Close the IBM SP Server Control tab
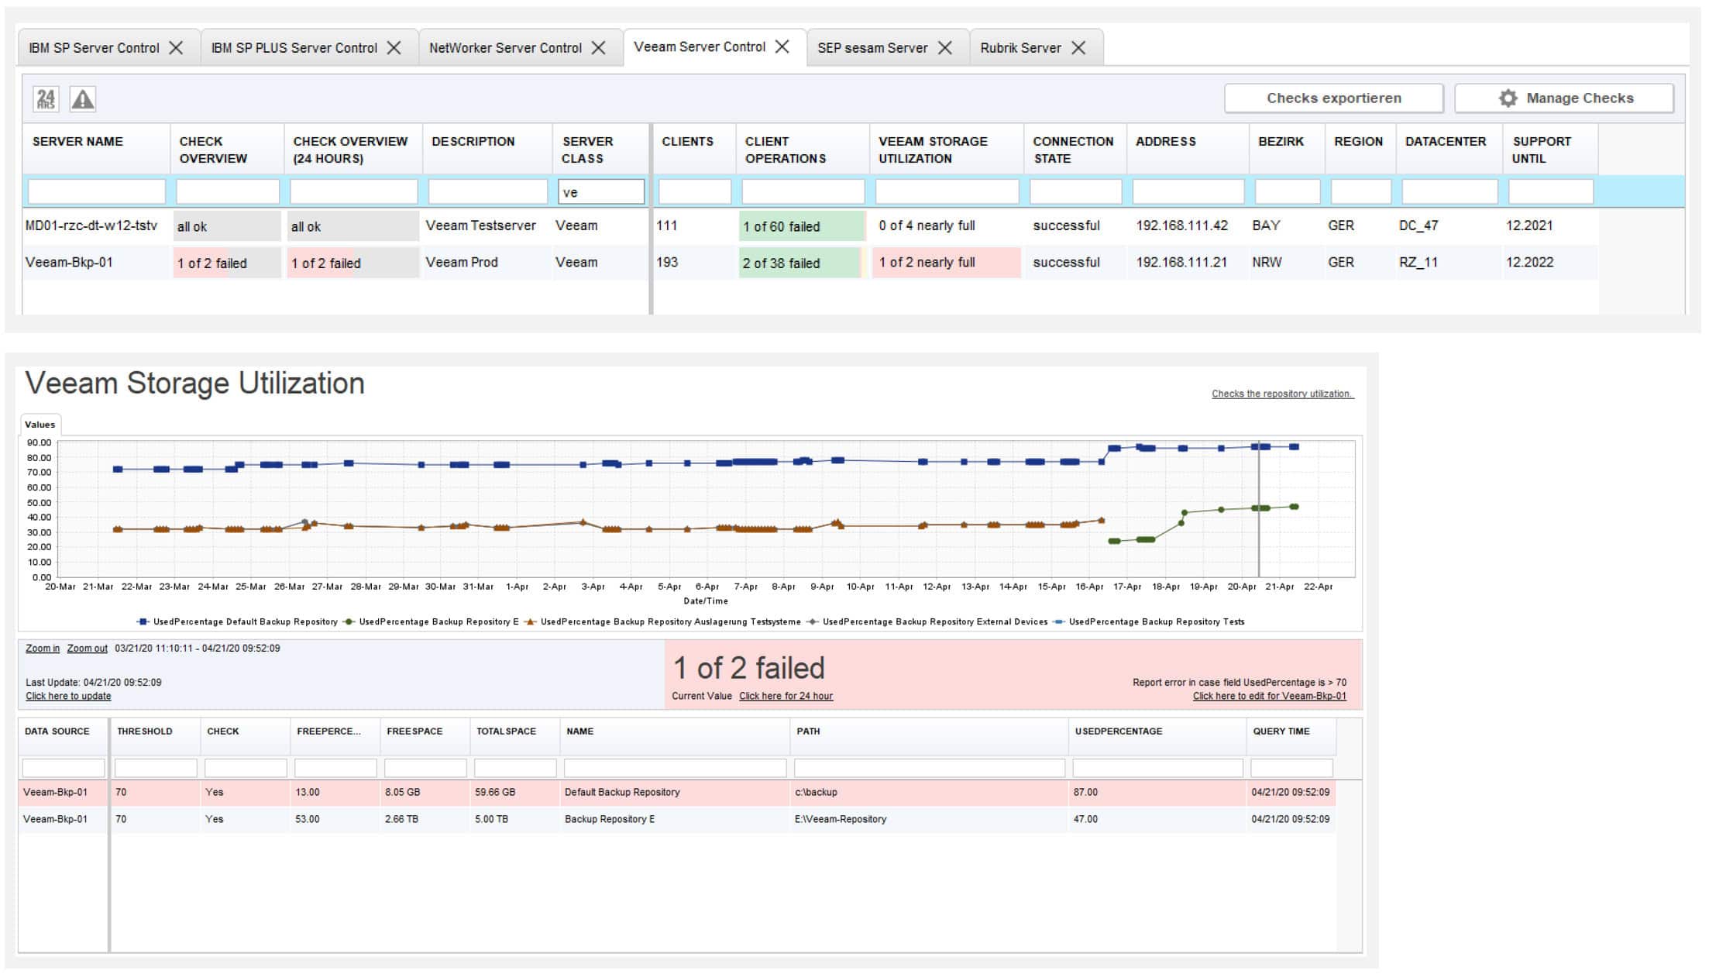1709x974 pixels. [x=177, y=48]
